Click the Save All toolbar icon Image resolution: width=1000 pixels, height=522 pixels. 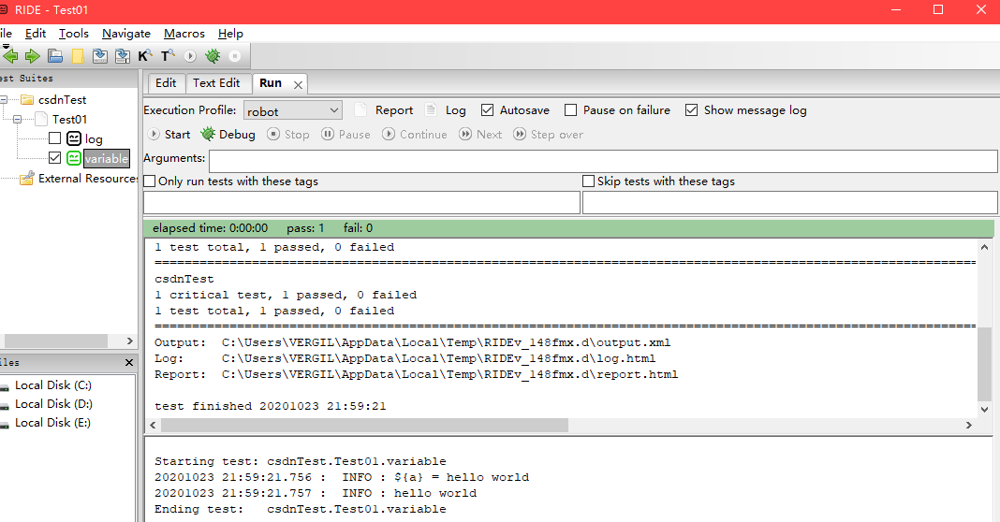tap(123, 56)
